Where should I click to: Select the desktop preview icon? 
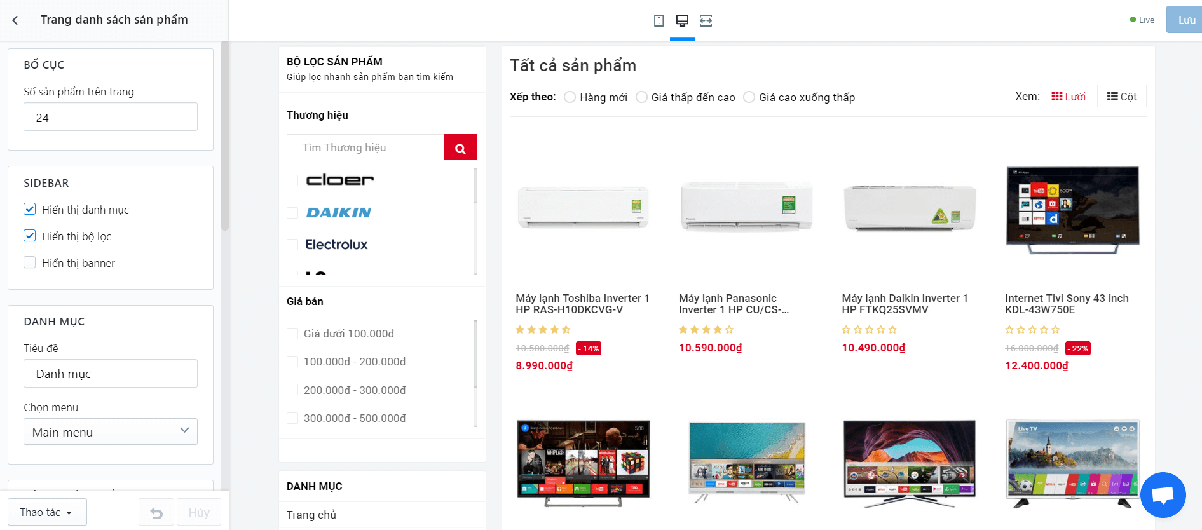click(x=682, y=20)
